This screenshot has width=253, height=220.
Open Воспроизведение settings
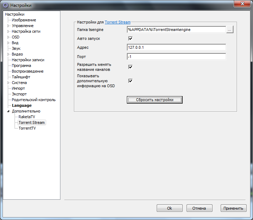pyautogui.click(x=28, y=71)
